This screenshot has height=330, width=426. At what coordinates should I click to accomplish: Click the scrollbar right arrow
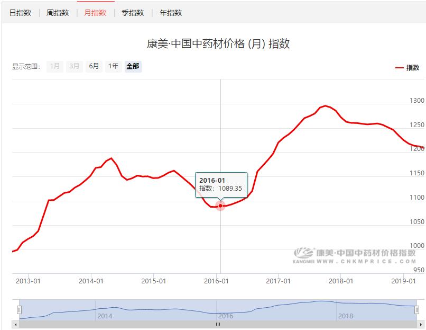[x=421, y=324]
